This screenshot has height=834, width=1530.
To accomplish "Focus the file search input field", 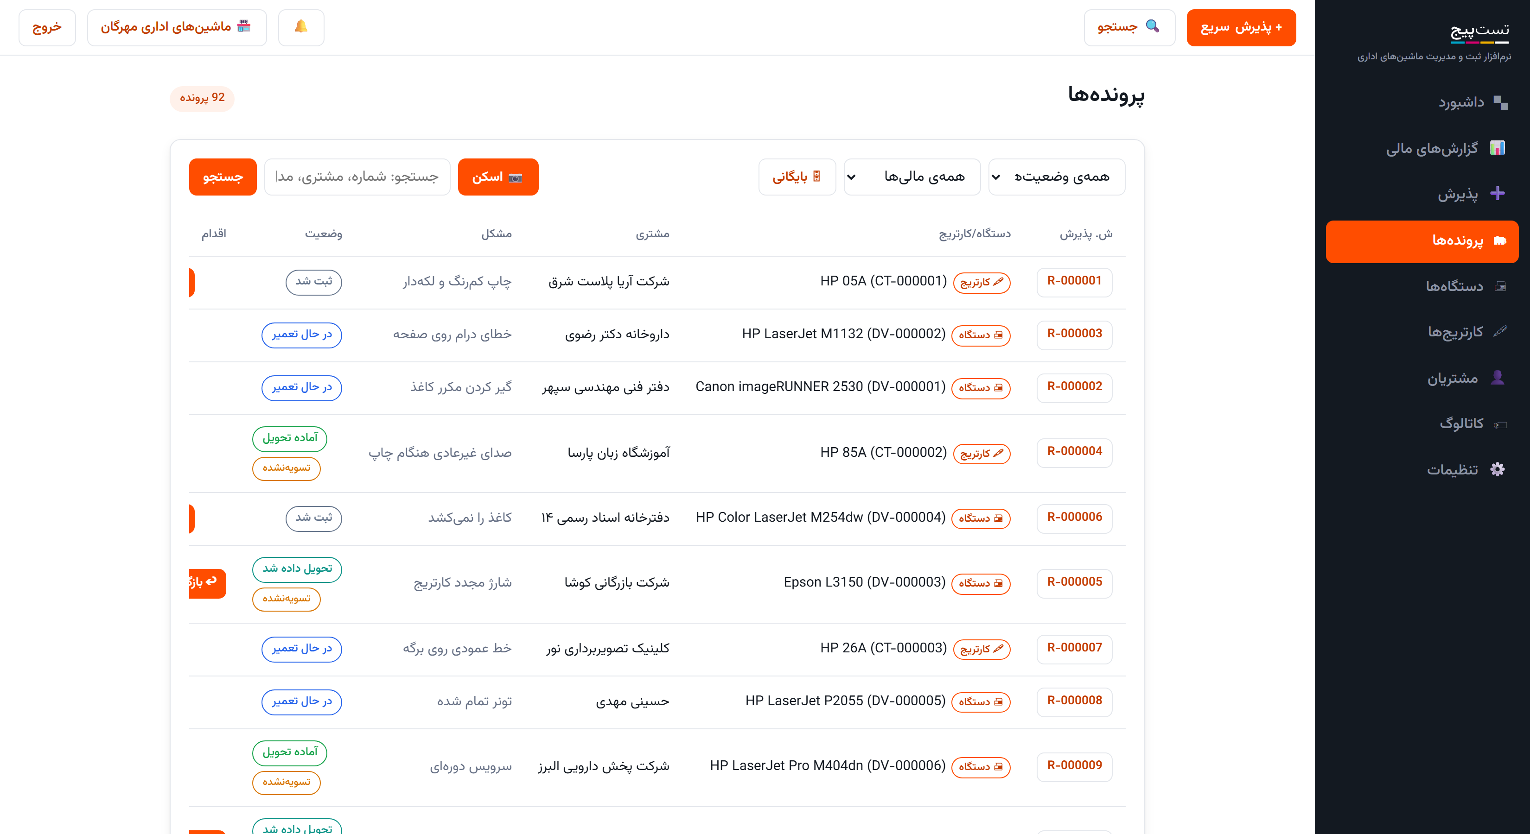I will 357,177.
